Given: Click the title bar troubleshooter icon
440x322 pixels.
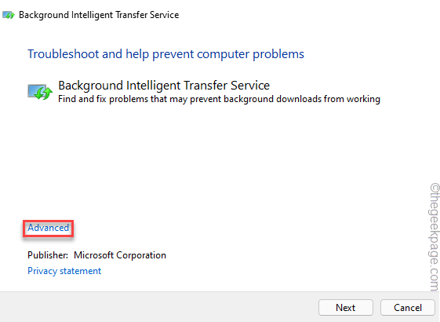Looking at the screenshot, I should pos(9,15).
